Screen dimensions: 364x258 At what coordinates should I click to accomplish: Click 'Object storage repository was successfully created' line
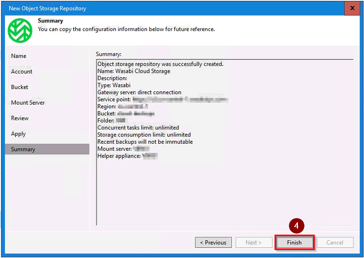click(161, 64)
